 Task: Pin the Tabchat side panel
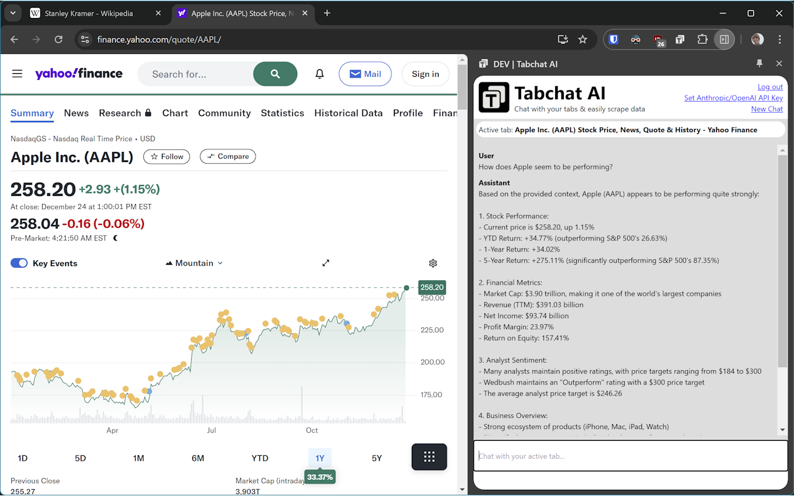[x=759, y=64]
